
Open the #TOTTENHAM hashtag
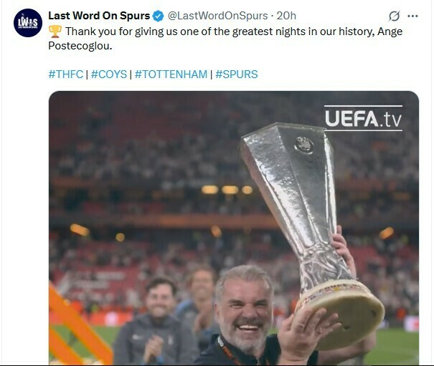coord(171,74)
